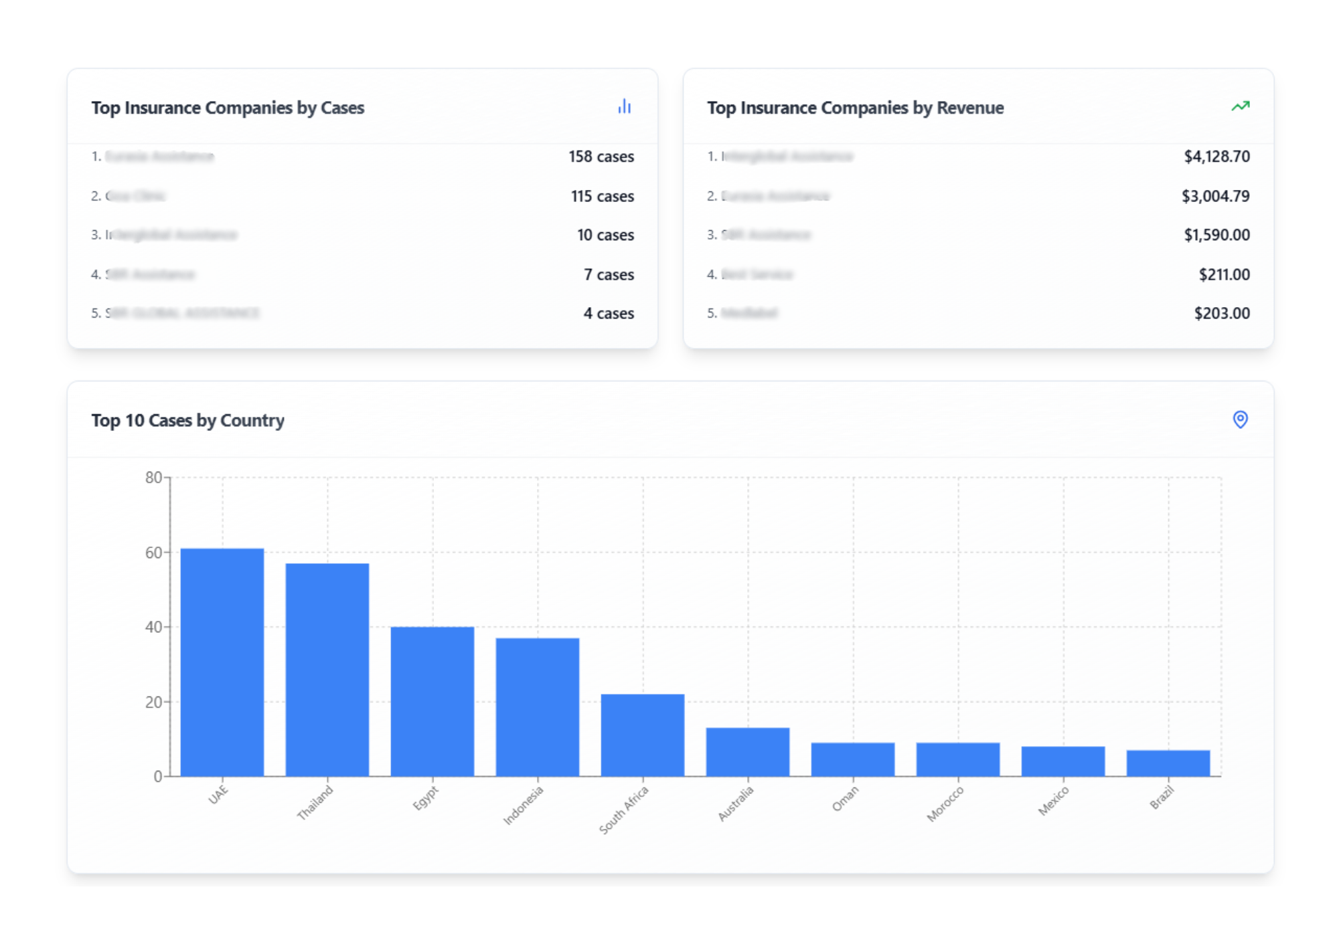Click the bar chart icon on Top Insurance Companies by Cases
Image resolution: width=1339 pixels, height=946 pixels.
click(x=624, y=107)
